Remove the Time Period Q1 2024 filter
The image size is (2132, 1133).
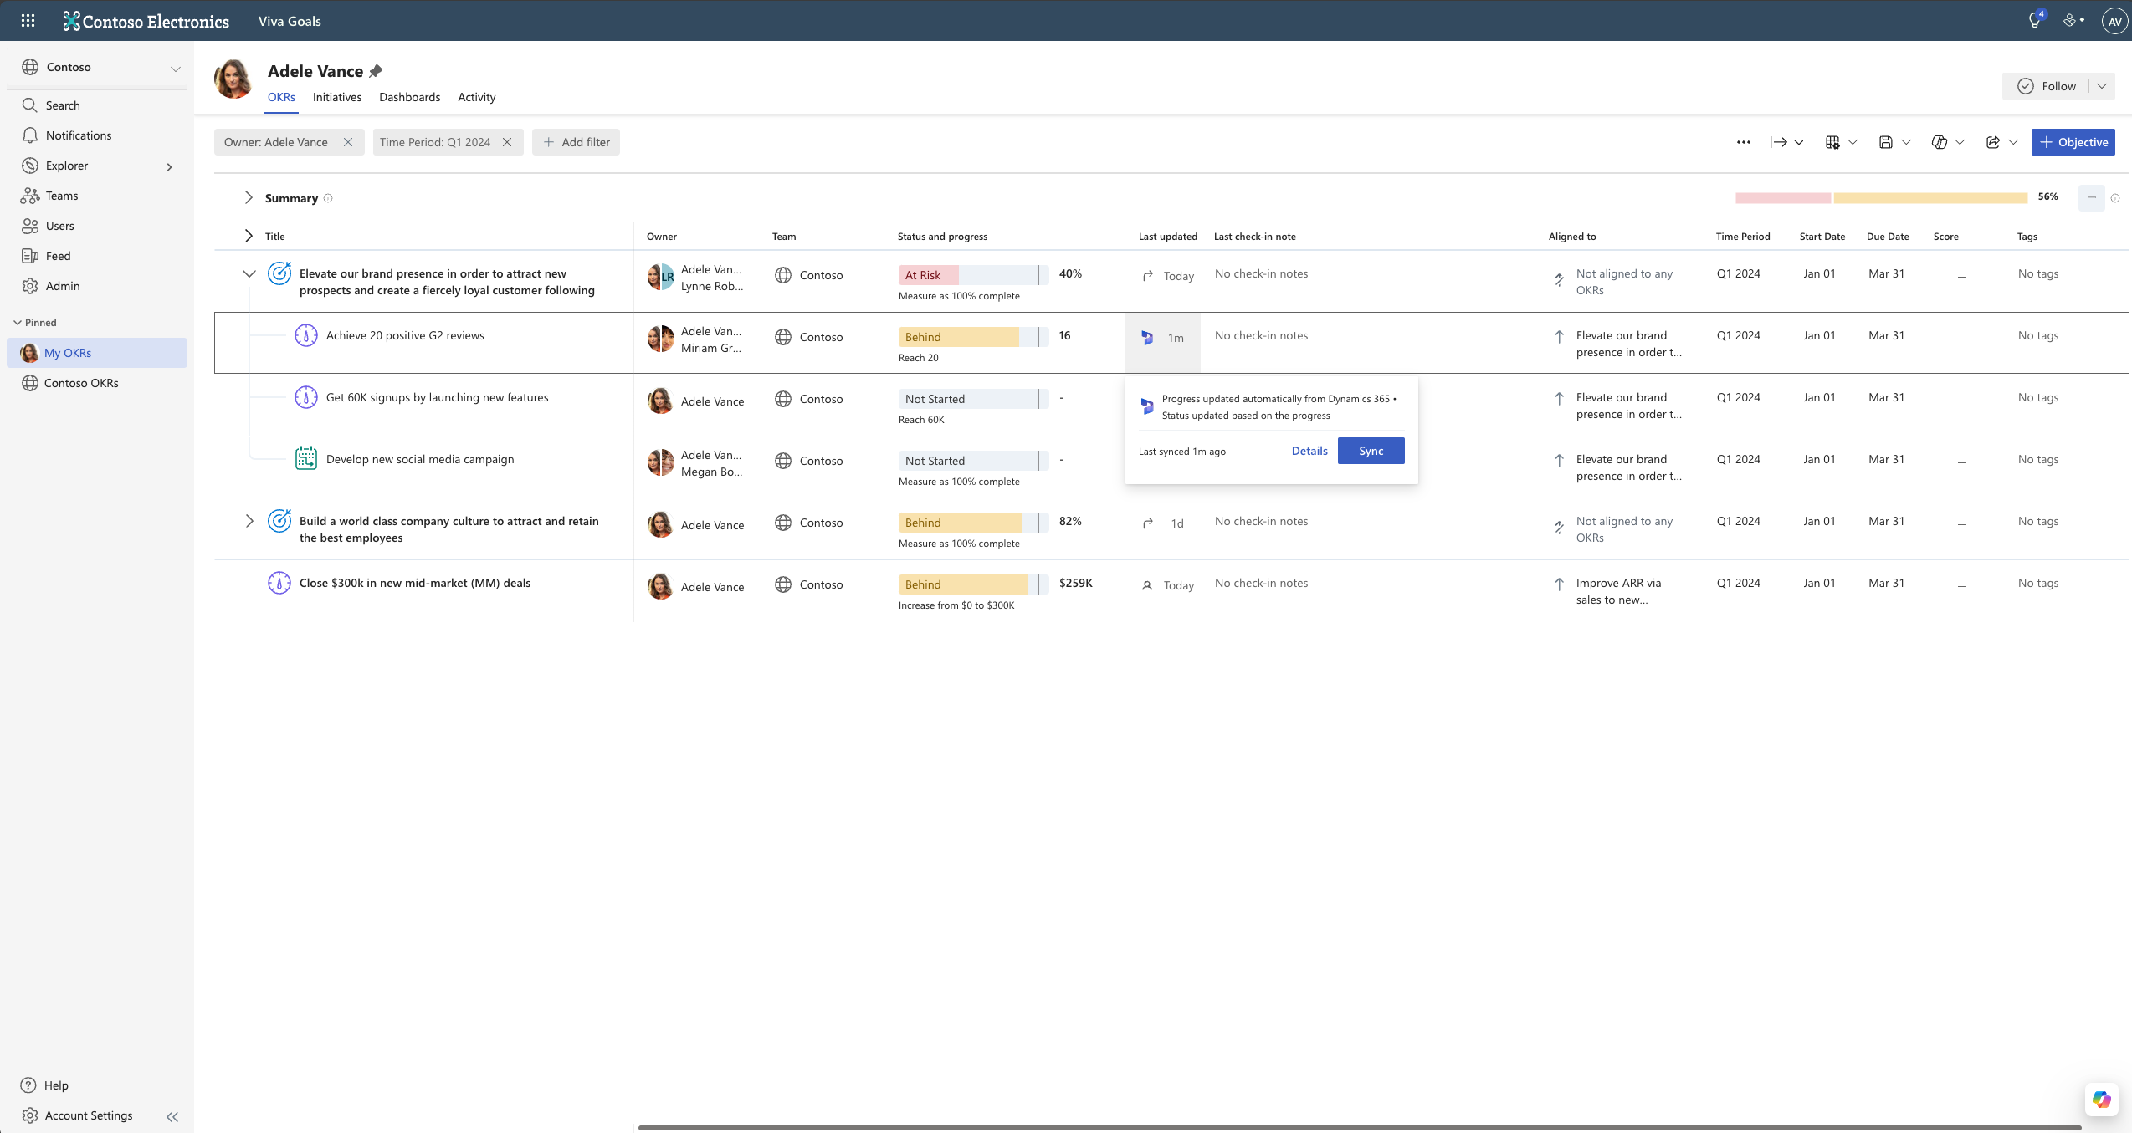click(x=507, y=142)
